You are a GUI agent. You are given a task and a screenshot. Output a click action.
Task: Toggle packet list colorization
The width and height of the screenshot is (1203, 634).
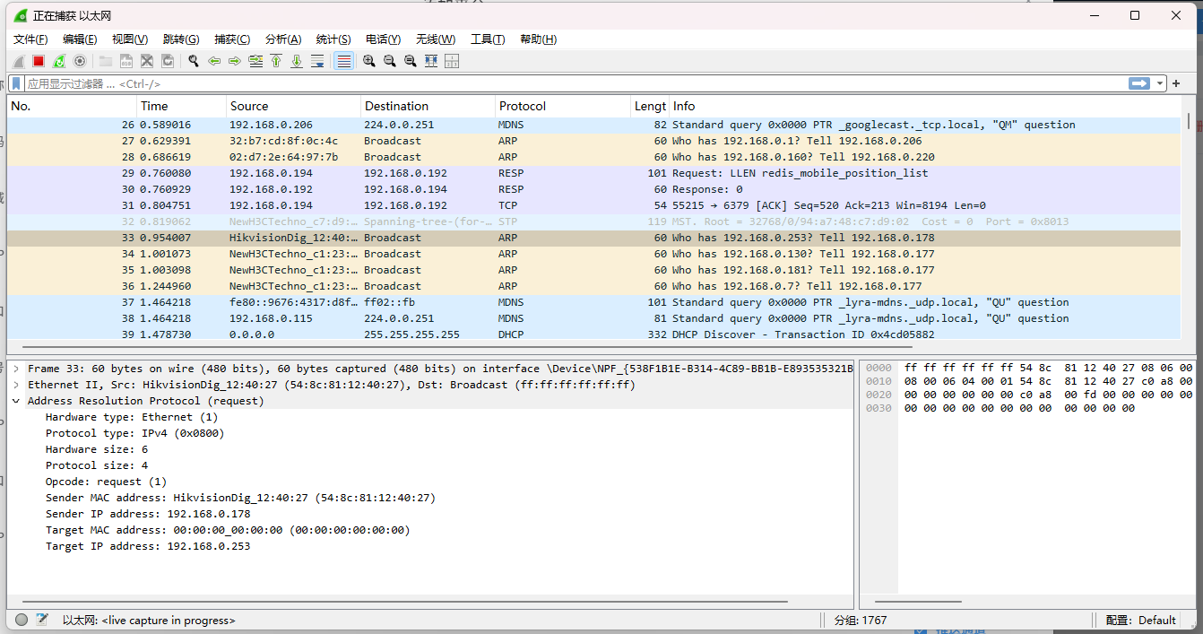[343, 61]
